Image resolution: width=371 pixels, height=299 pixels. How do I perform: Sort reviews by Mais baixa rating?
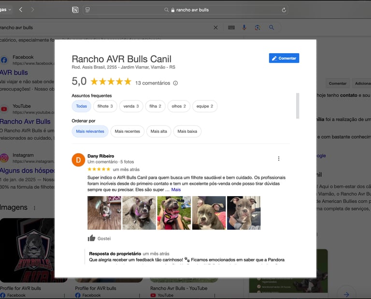pos(187,131)
